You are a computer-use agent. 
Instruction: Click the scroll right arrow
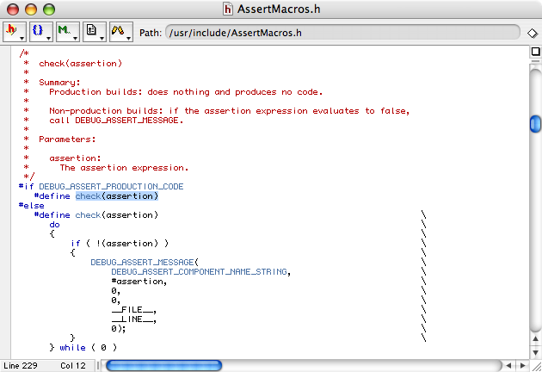523,365
